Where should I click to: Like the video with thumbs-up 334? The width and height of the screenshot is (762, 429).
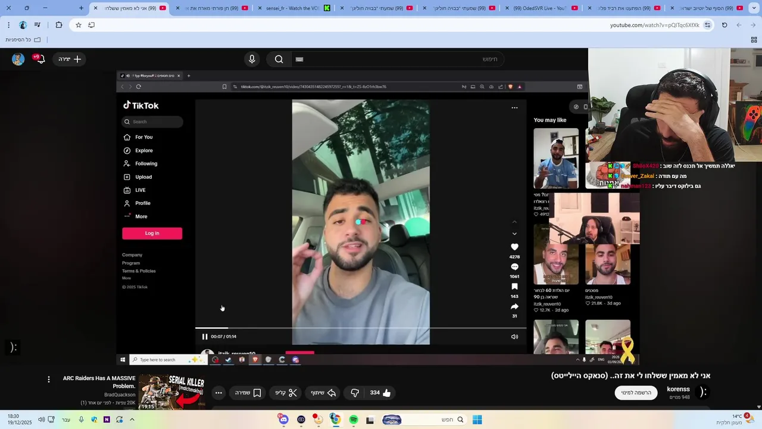click(x=380, y=393)
